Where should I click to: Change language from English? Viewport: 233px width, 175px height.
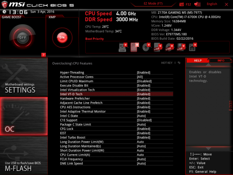tap(212, 4)
